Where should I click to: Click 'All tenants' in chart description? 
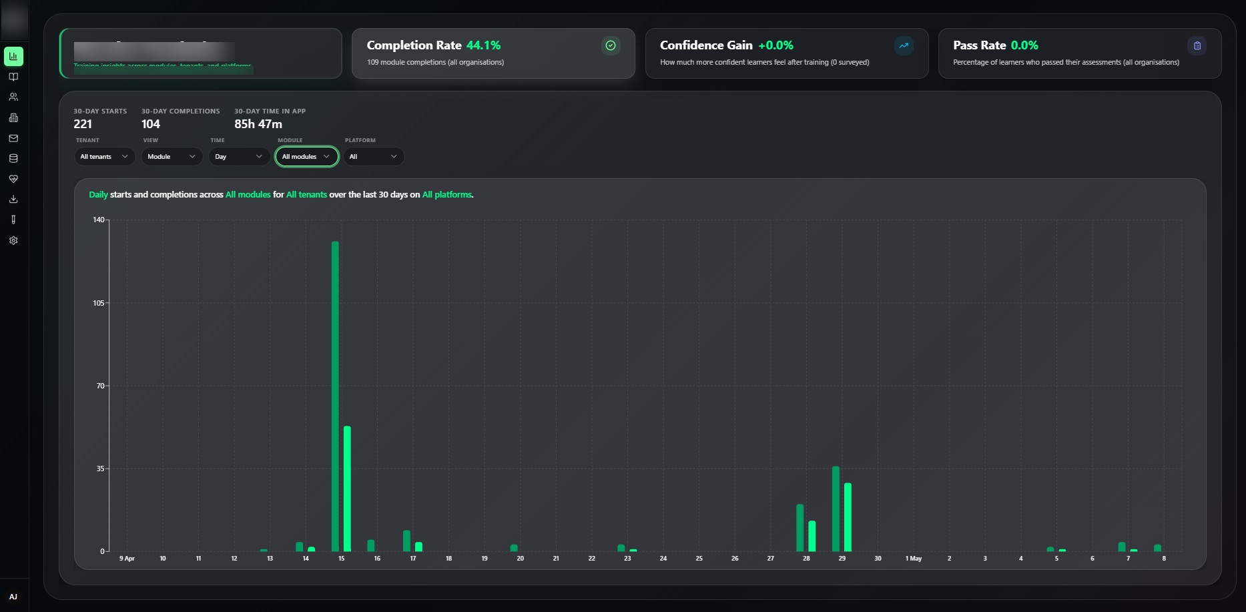307,195
